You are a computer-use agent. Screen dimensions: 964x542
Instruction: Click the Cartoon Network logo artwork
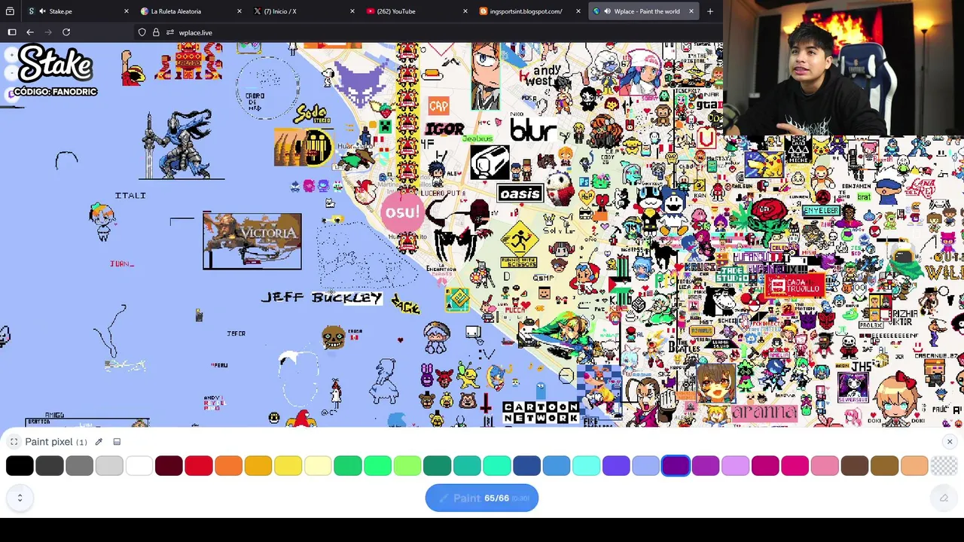pos(541,412)
